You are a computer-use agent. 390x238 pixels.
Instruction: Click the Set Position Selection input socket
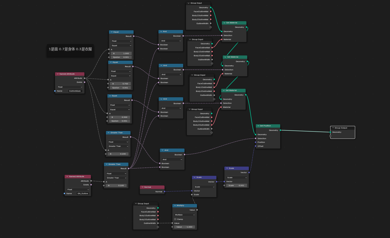tap(255, 138)
